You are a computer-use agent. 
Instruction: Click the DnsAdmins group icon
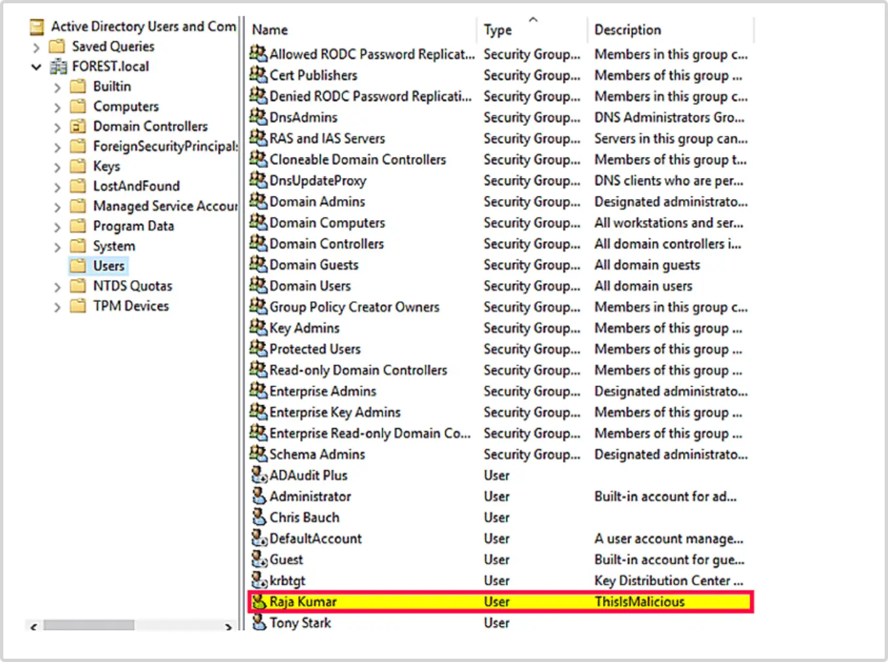pyautogui.click(x=258, y=116)
